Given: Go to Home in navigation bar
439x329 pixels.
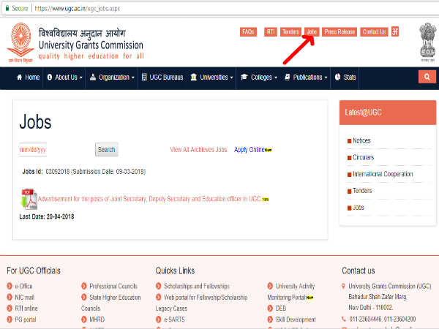Looking at the screenshot, I should coord(29,77).
